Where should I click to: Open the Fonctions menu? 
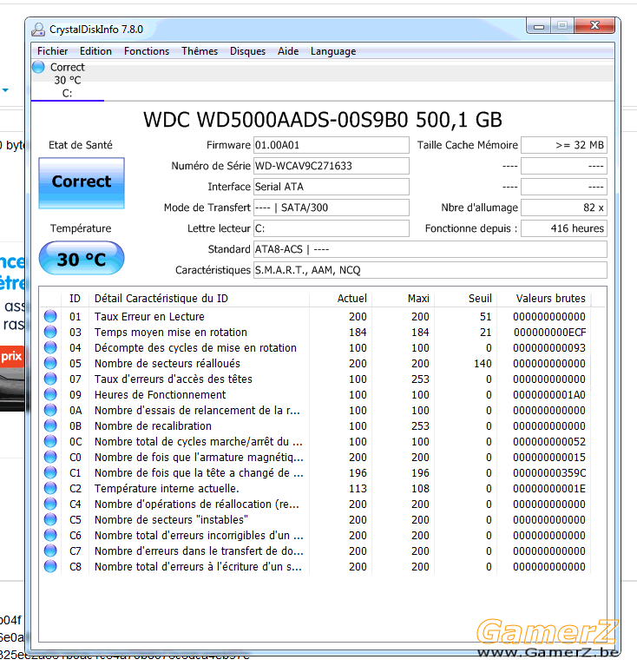(x=147, y=51)
